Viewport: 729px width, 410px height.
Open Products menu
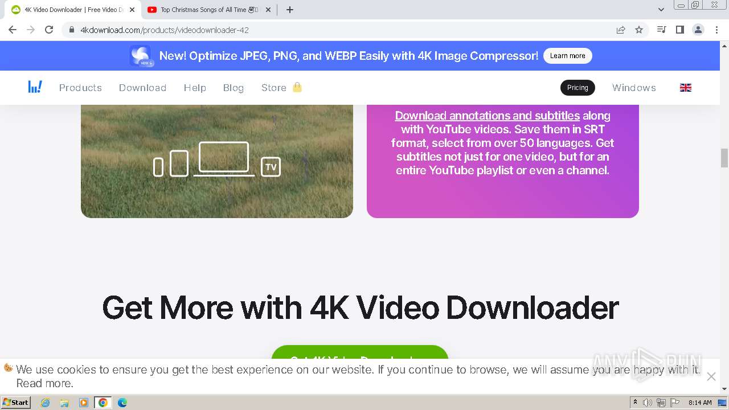point(80,88)
